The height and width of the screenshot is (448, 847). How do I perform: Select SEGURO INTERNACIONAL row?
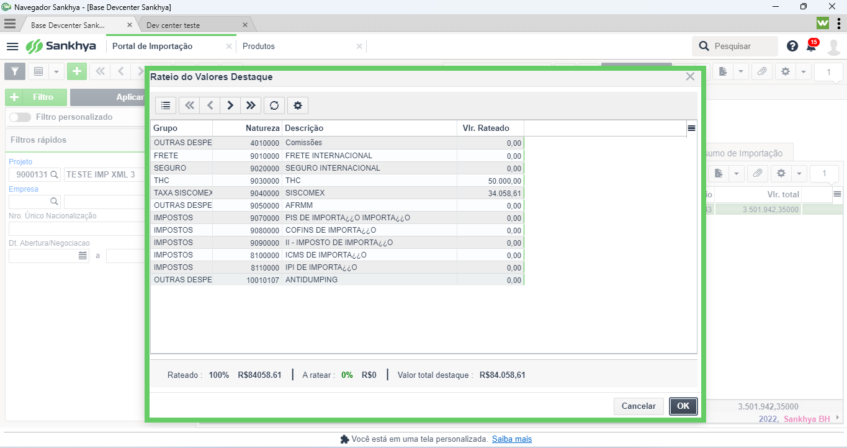pyautogui.click(x=338, y=168)
